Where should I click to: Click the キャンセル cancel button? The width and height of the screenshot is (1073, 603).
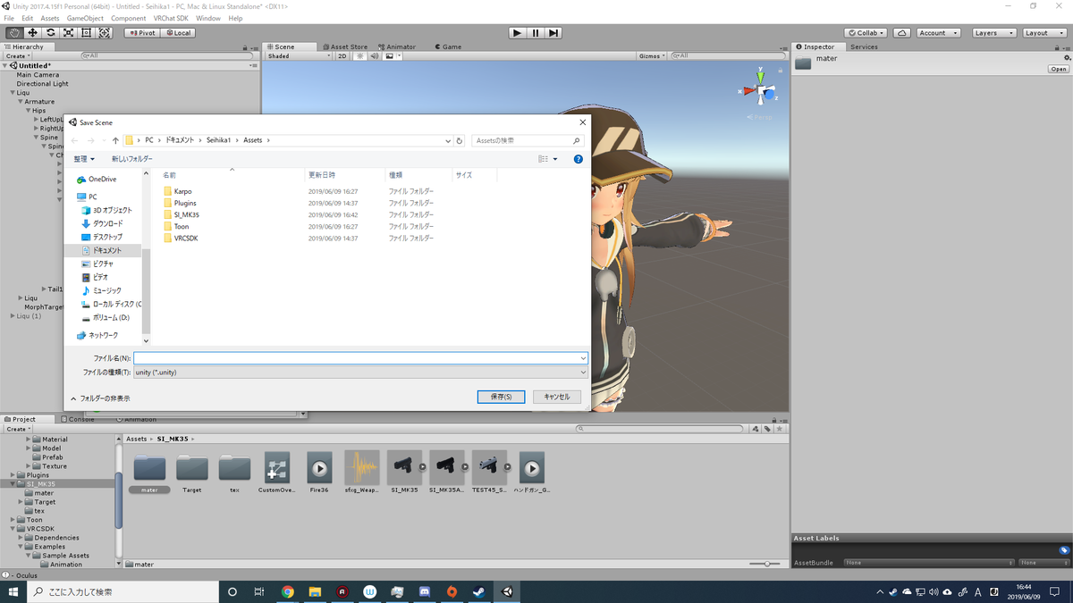pos(557,397)
